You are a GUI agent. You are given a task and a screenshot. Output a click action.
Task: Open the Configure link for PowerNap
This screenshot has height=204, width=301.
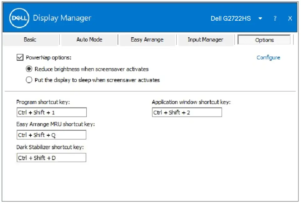coord(268,57)
